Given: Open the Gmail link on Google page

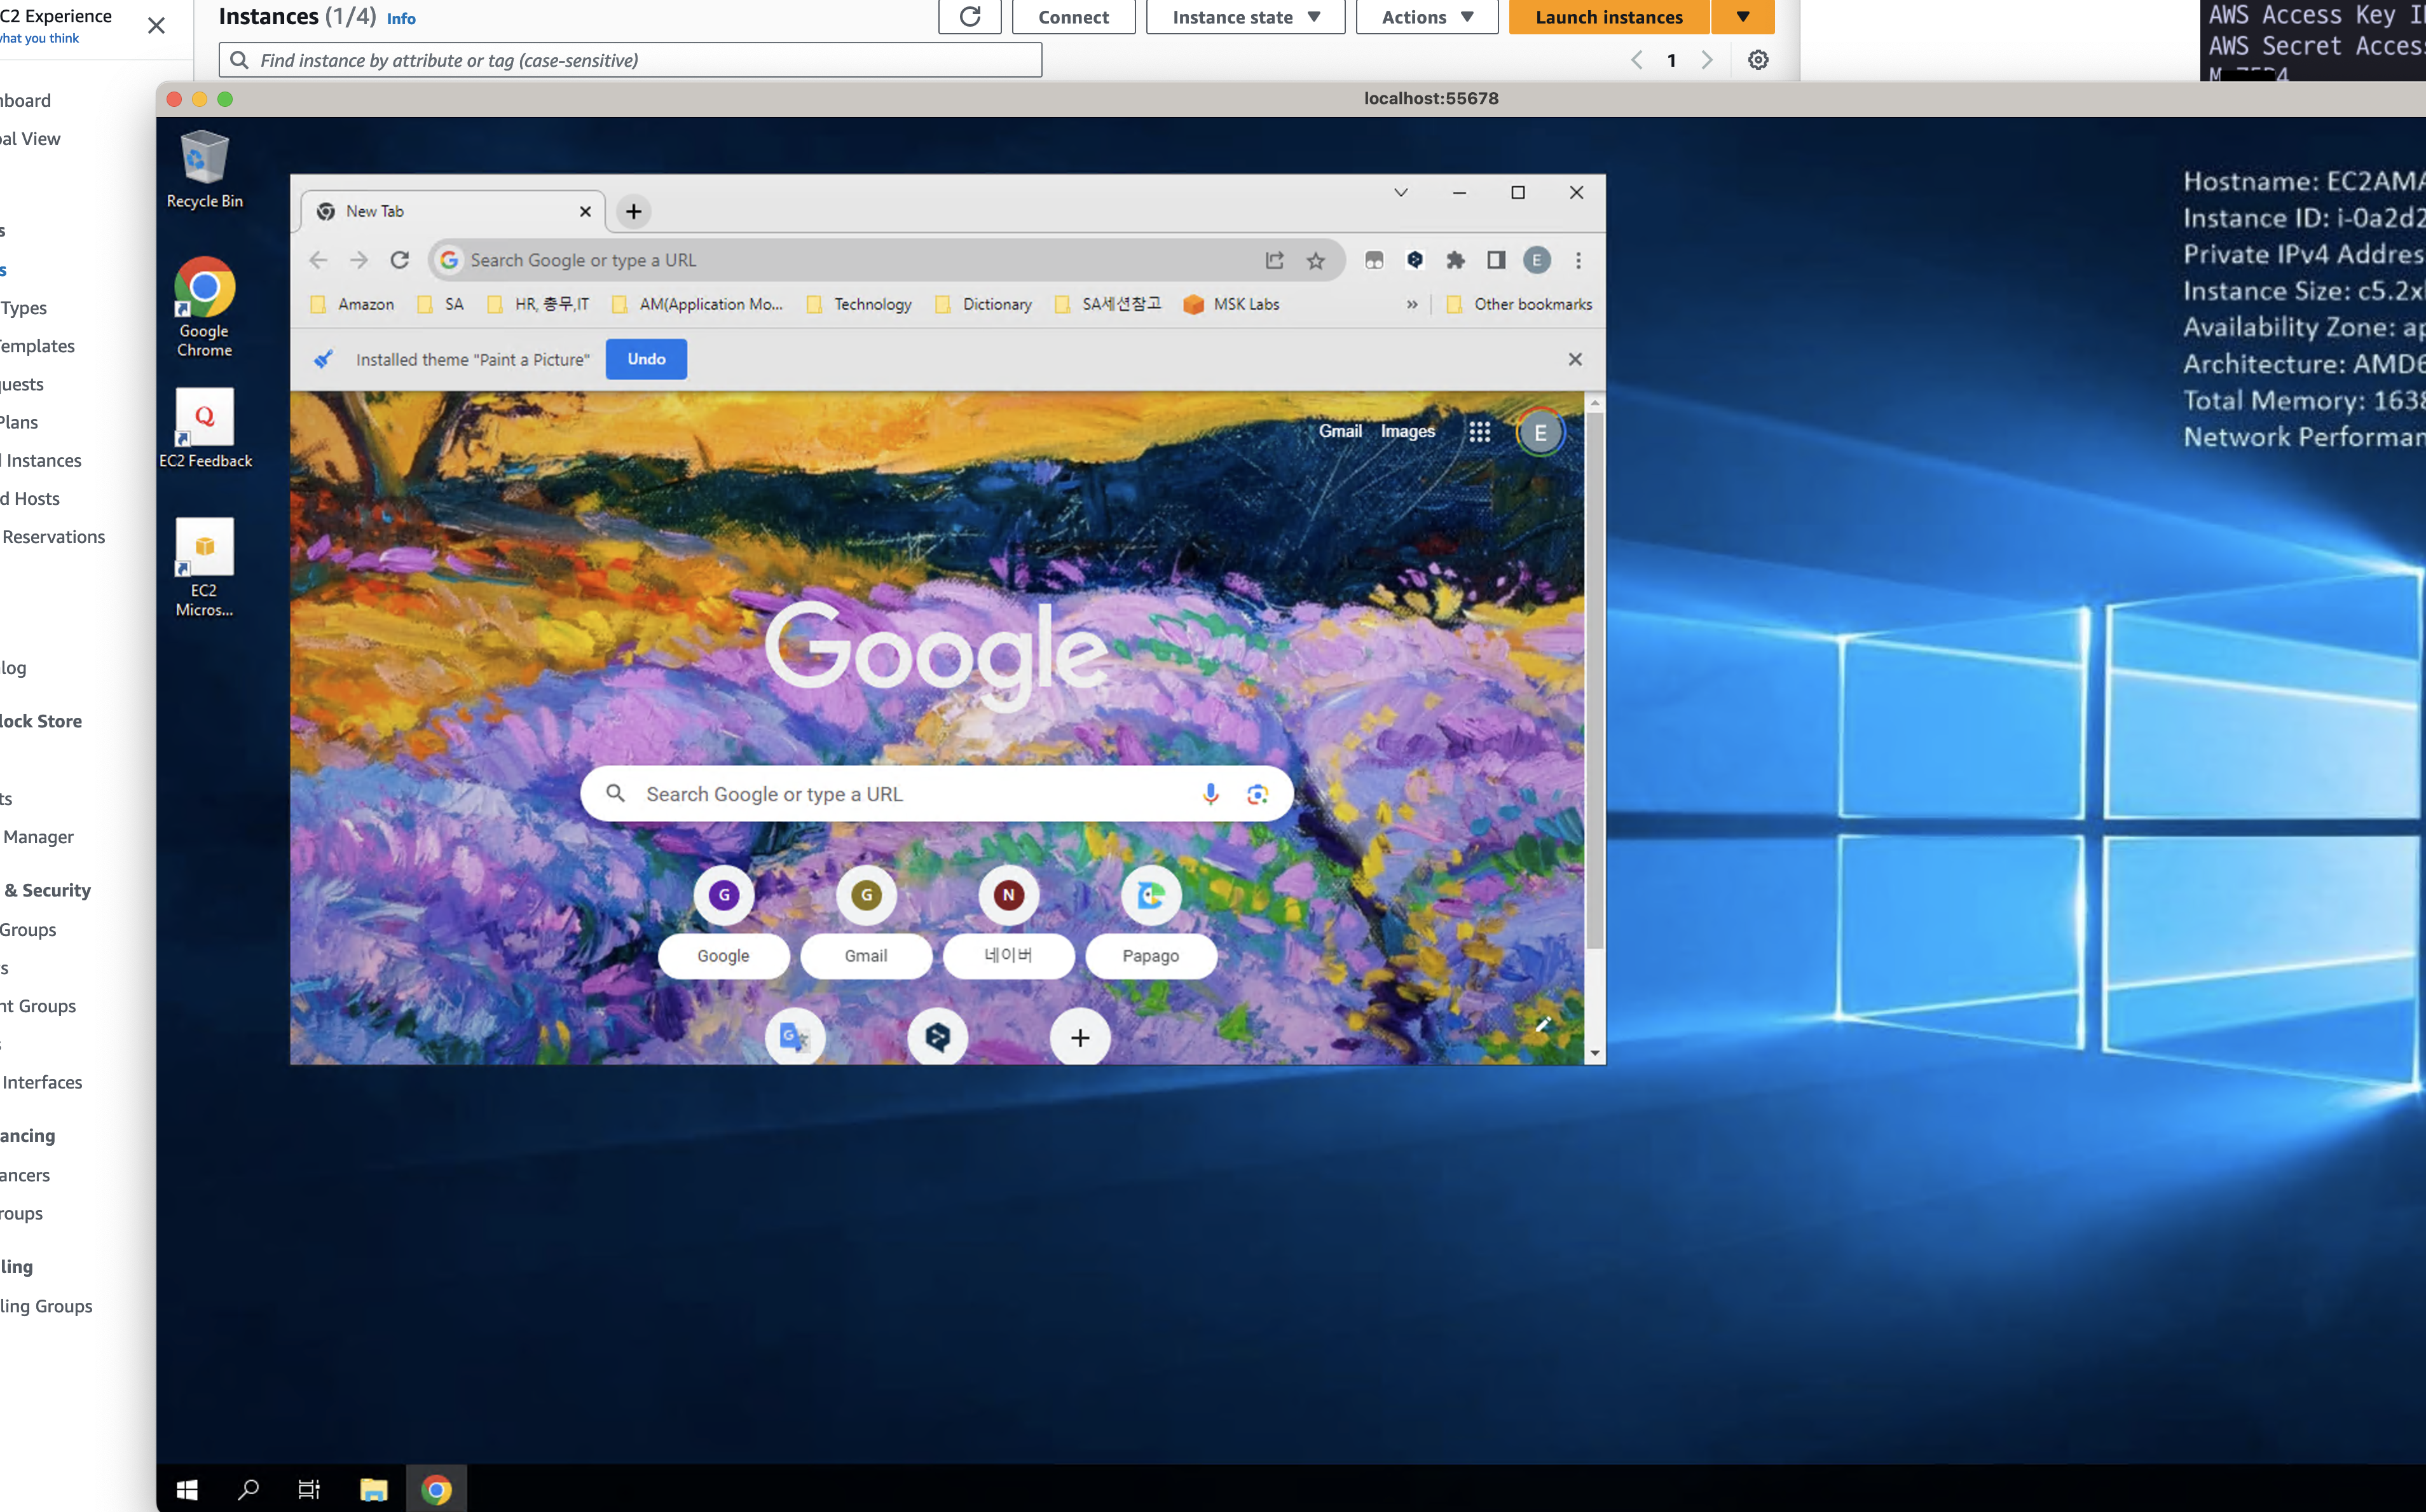Looking at the screenshot, I should coord(1340,431).
